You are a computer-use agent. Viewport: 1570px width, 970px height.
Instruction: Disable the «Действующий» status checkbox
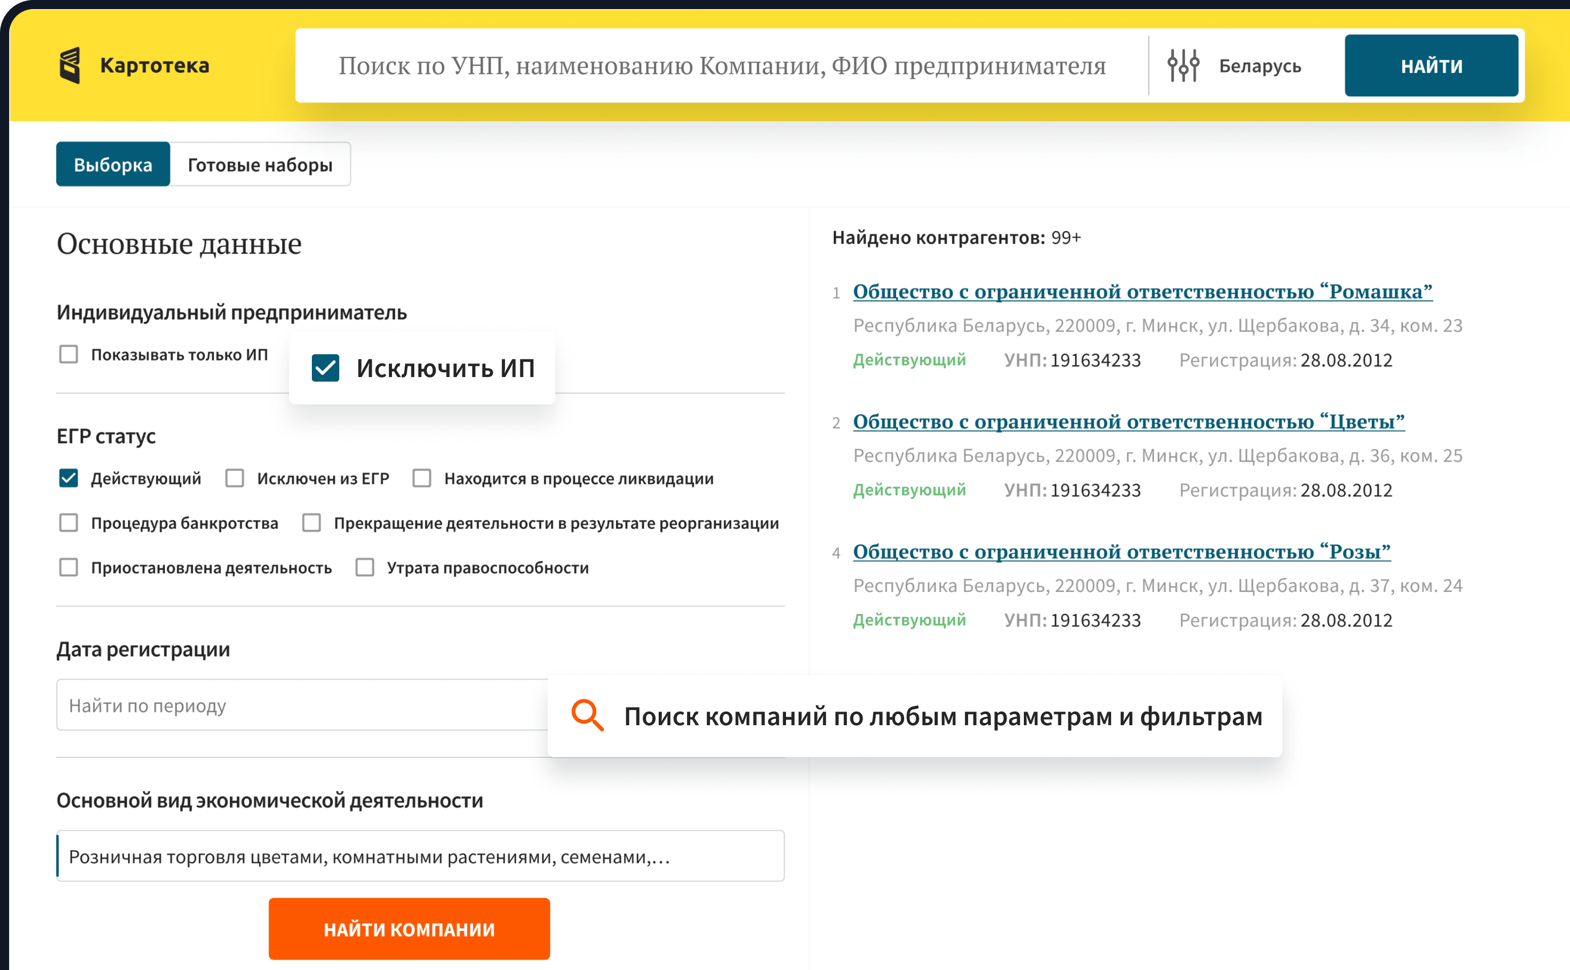tap(68, 478)
